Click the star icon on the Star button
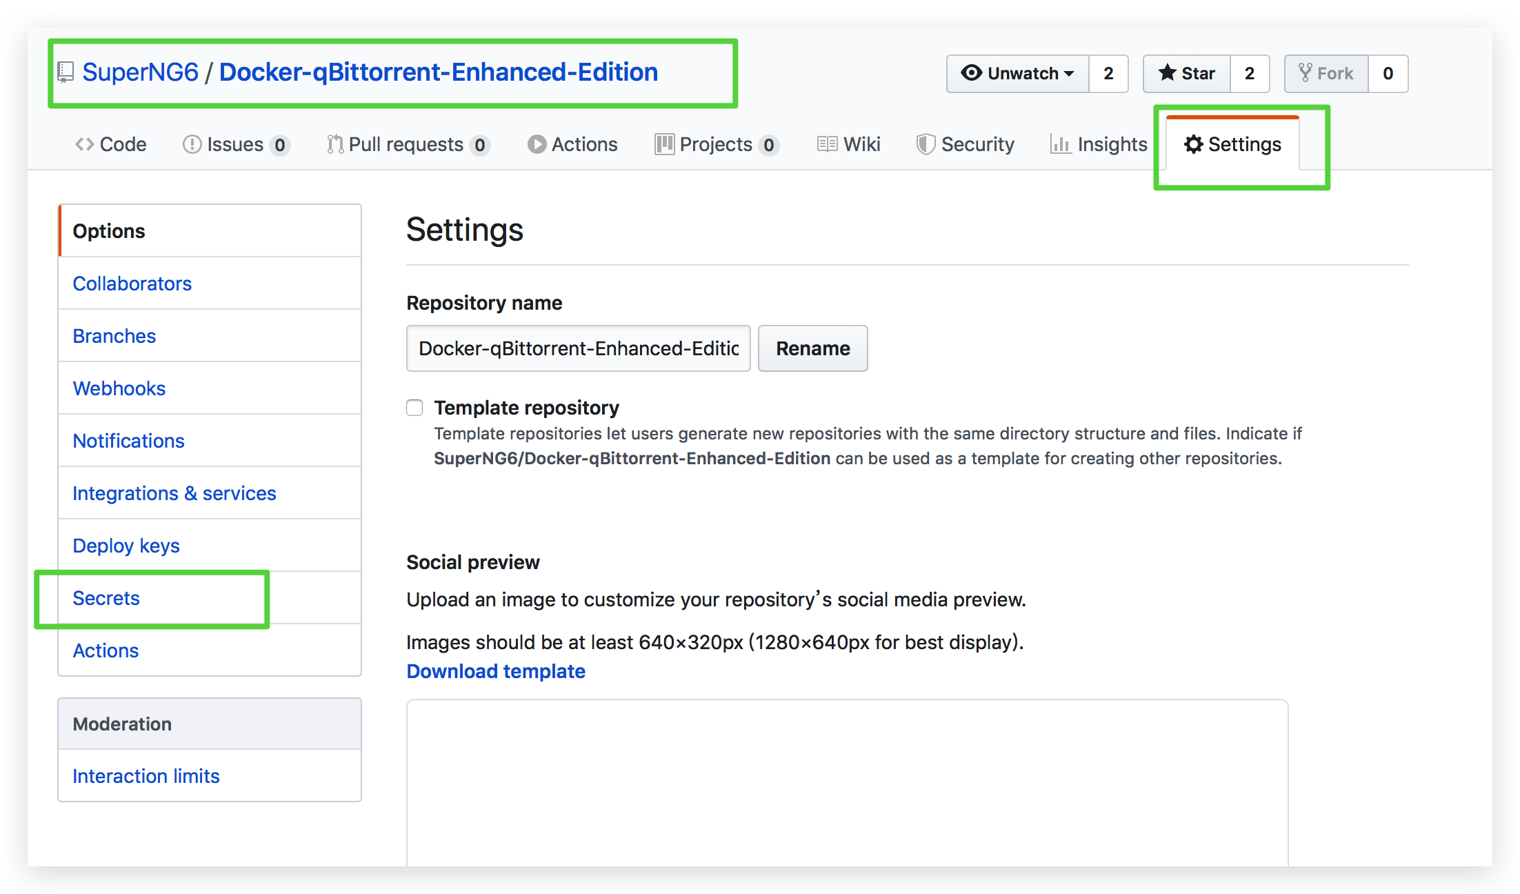This screenshot has width=1520, height=894. [1167, 72]
